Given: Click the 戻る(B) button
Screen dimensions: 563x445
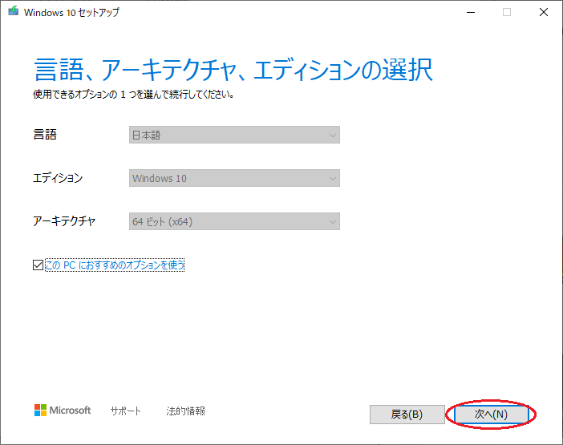Looking at the screenshot, I should tap(407, 415).
